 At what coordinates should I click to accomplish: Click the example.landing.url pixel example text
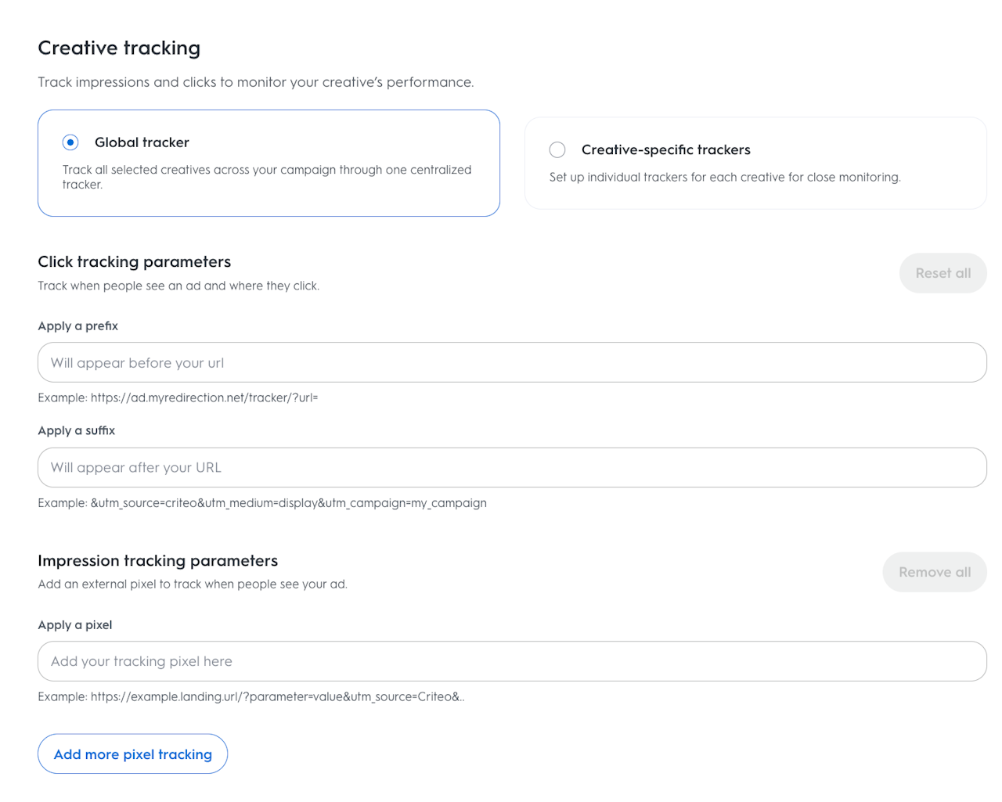coord(276,697)
